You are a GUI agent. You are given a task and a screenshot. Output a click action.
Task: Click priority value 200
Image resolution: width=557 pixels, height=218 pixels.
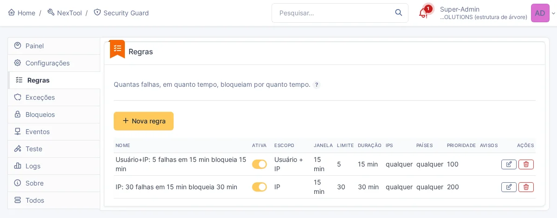(x=453, y=187)
